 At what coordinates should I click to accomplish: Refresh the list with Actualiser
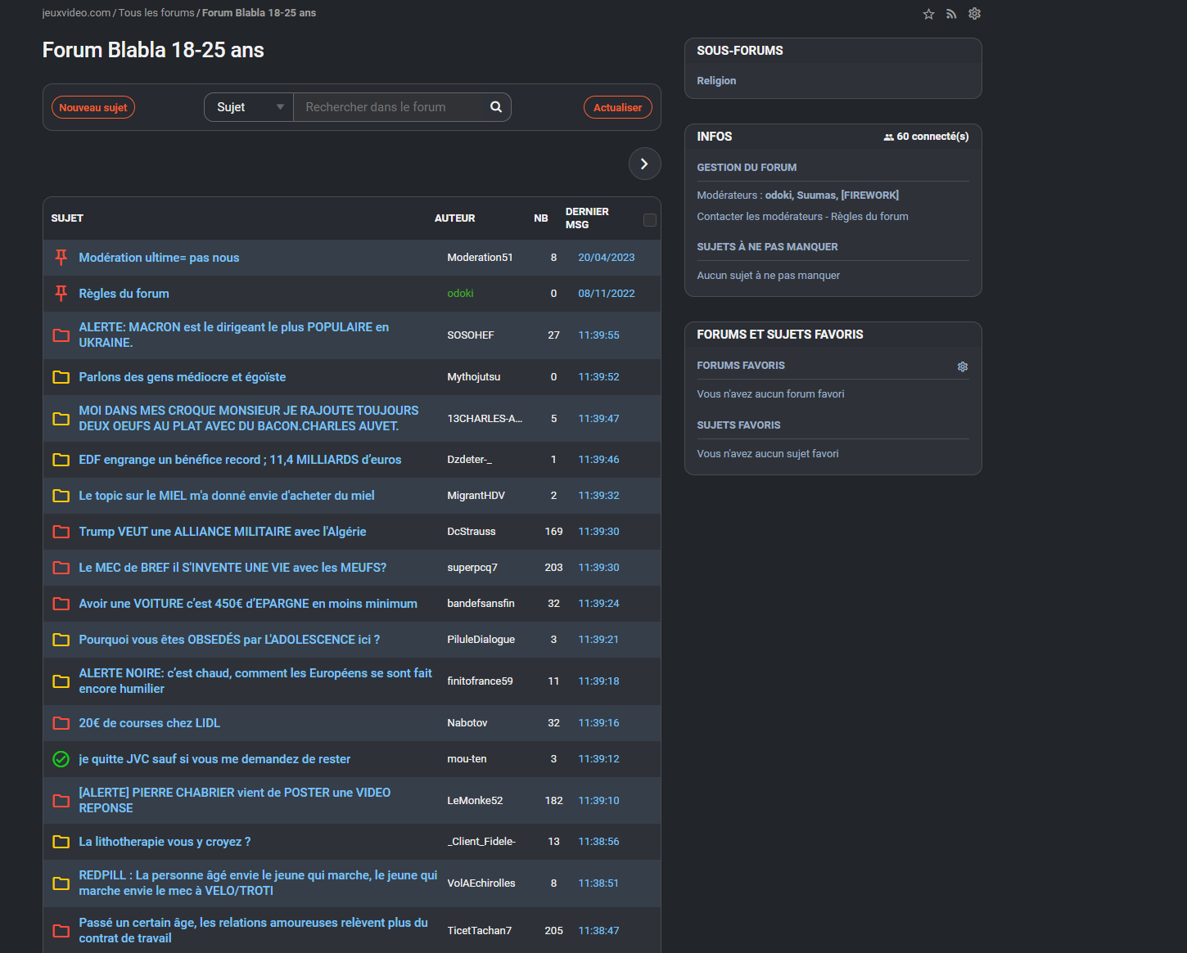coord(618,107)
